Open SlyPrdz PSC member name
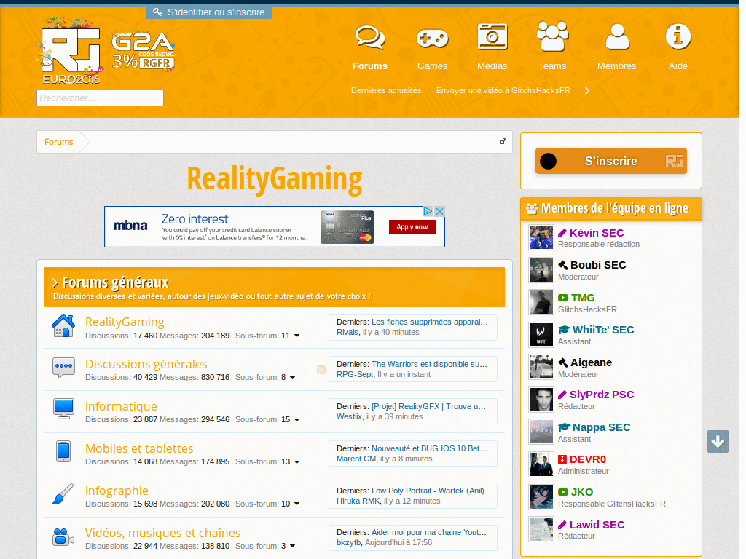This screenshot has height=559, width=746. pyautogui.click(x=602, y=395)
